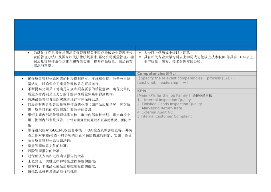Select bullet '工艺验证、关键工序和特别过程参数的批准'

62,161
